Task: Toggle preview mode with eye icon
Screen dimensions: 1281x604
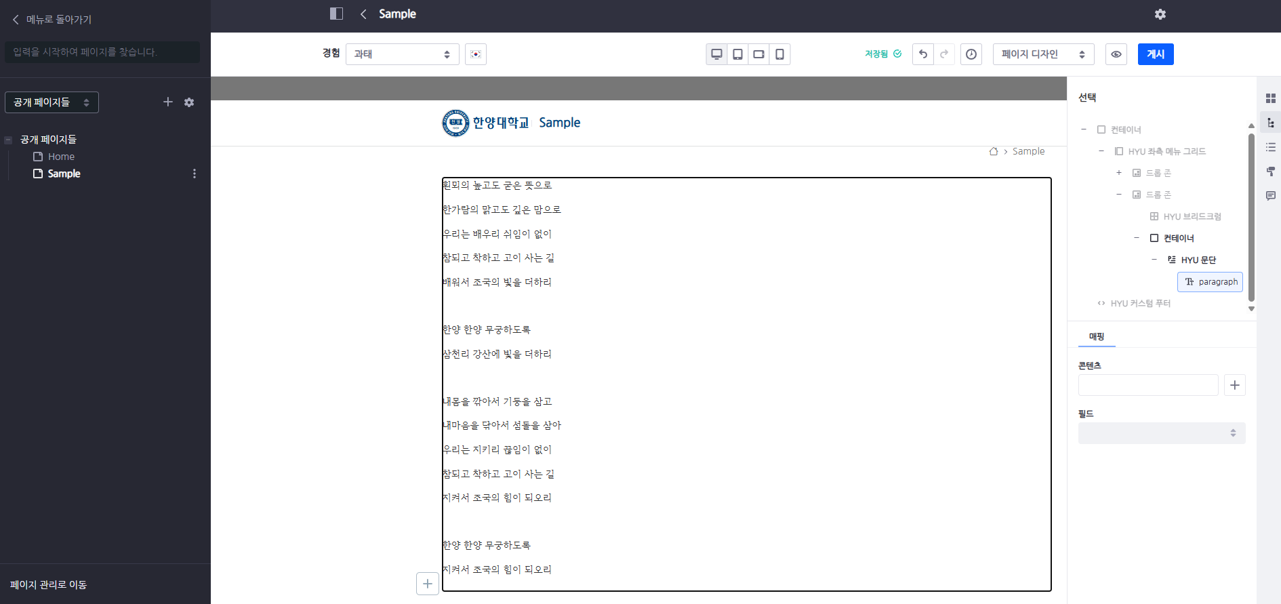Action: [x=1116, y=54]
